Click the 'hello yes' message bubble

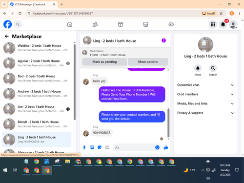(x=99, y=81)
